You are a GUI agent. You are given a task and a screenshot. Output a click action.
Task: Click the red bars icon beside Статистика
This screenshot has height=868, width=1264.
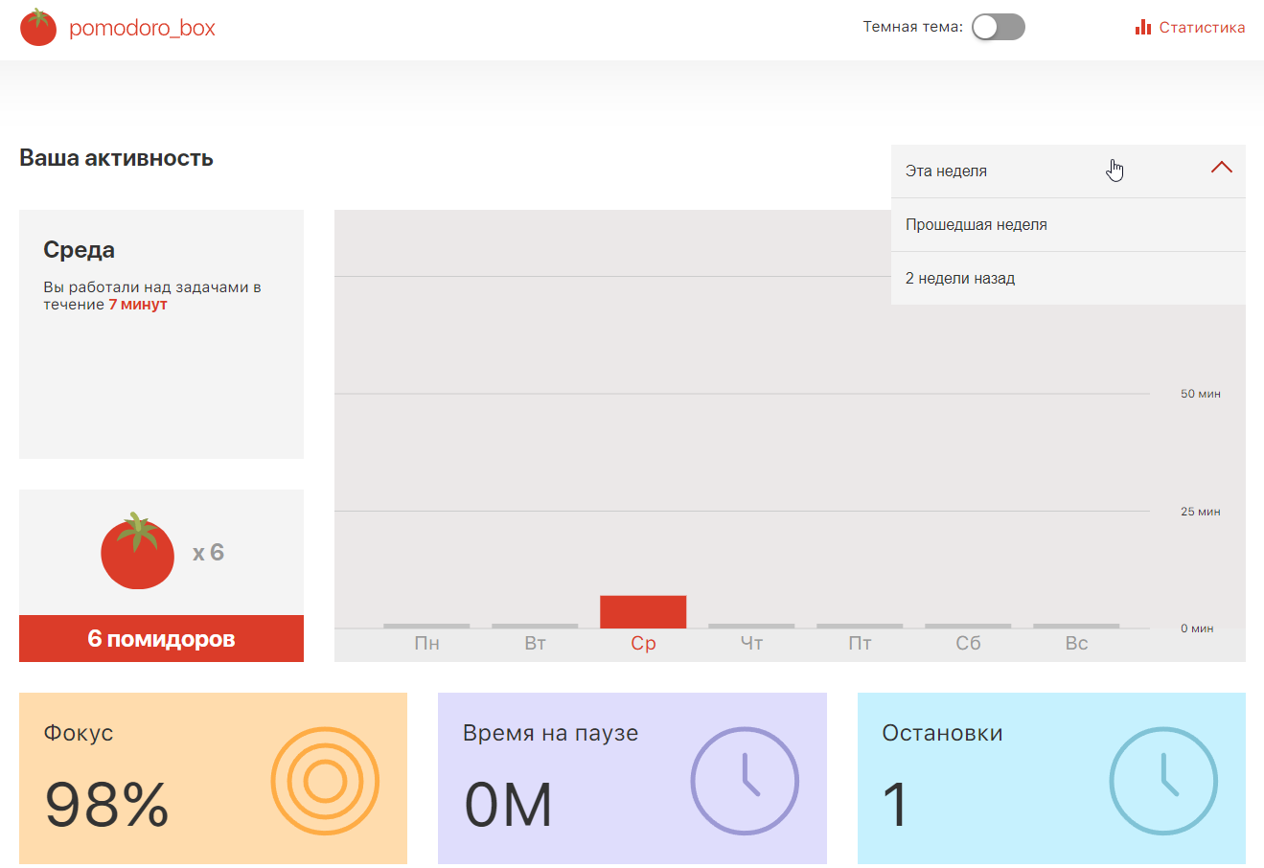point(1143,27)
